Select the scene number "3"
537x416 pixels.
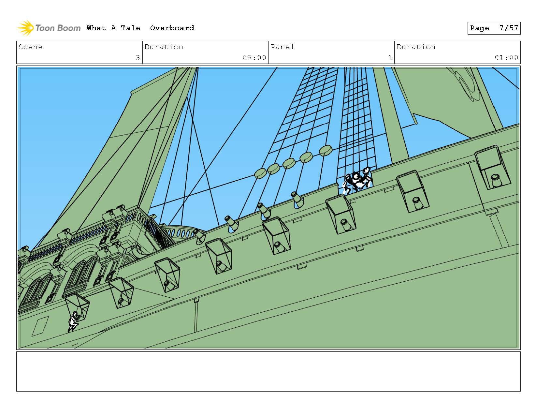click(x=138, y=58)
